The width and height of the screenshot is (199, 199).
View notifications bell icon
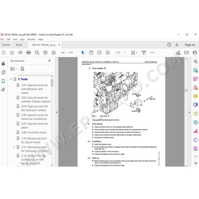pyautogui.click(x=177, y=45)
